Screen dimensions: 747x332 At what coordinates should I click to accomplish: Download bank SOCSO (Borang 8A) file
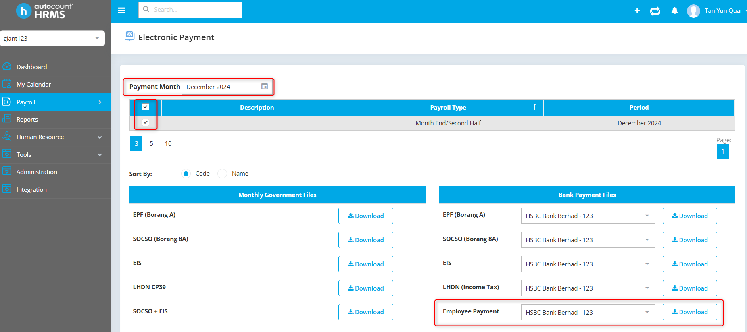(x=690, y=240)
